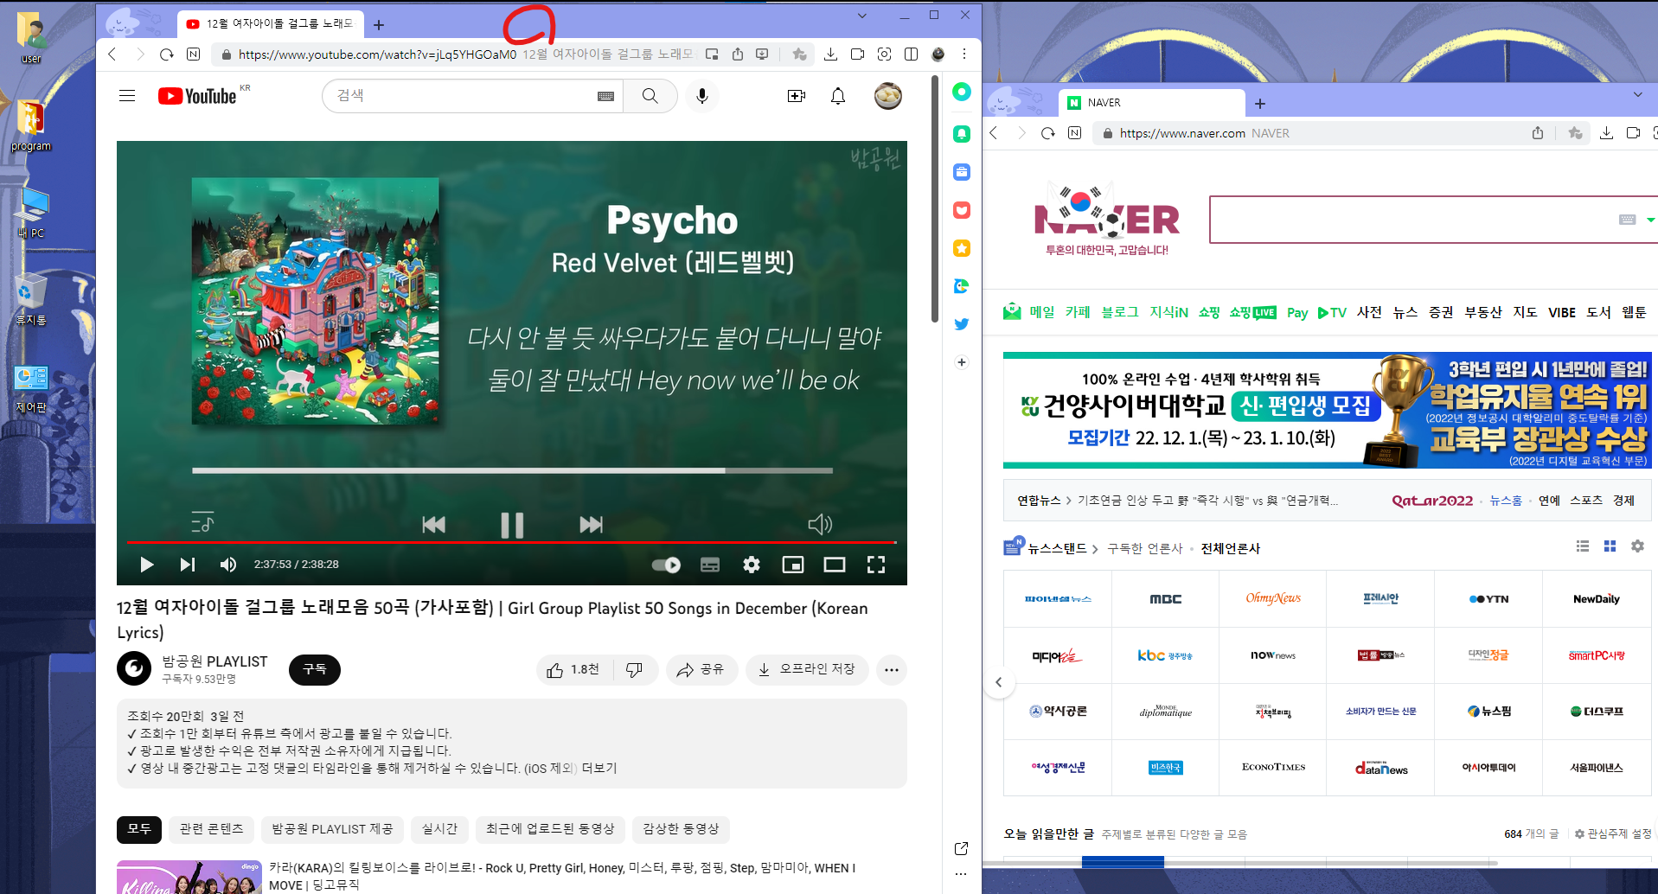Open NAVER search keyboard icon
Screen dimensions: 1658x894
[1627, 220]
